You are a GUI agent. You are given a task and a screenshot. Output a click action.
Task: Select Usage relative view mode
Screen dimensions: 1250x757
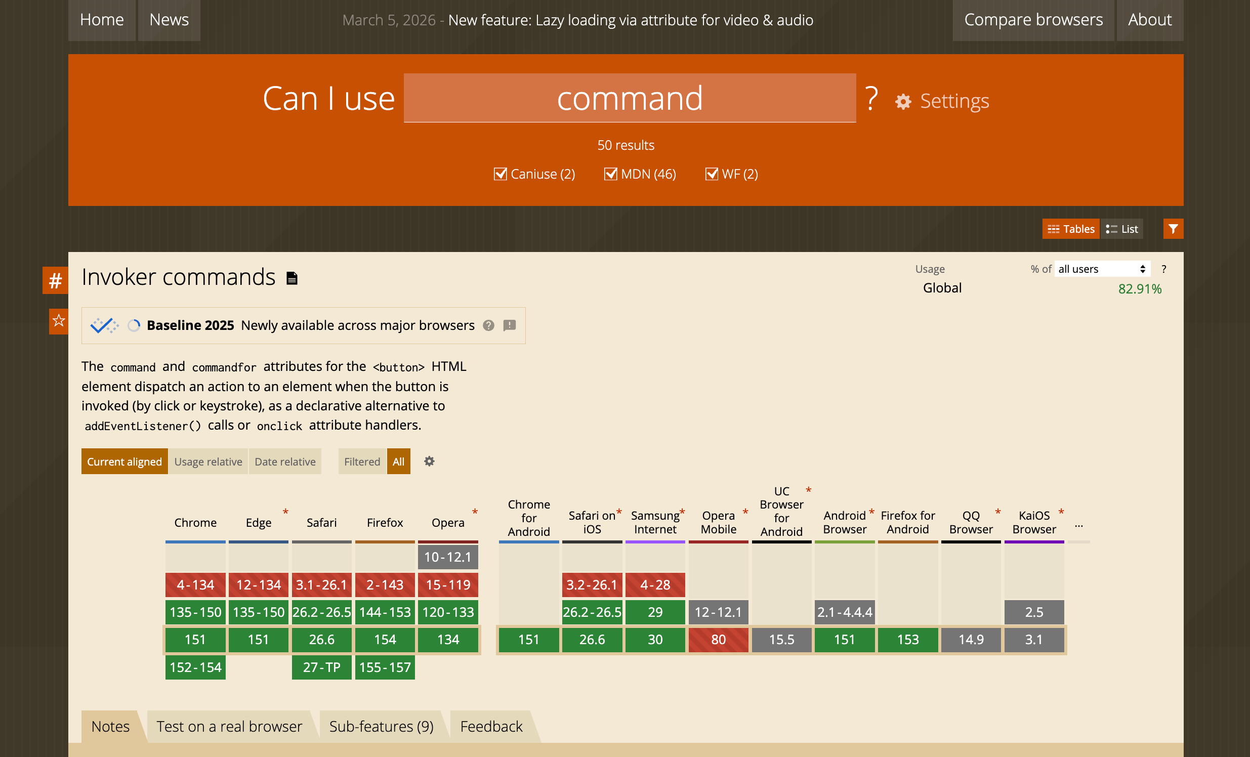[x=208, y=461]
